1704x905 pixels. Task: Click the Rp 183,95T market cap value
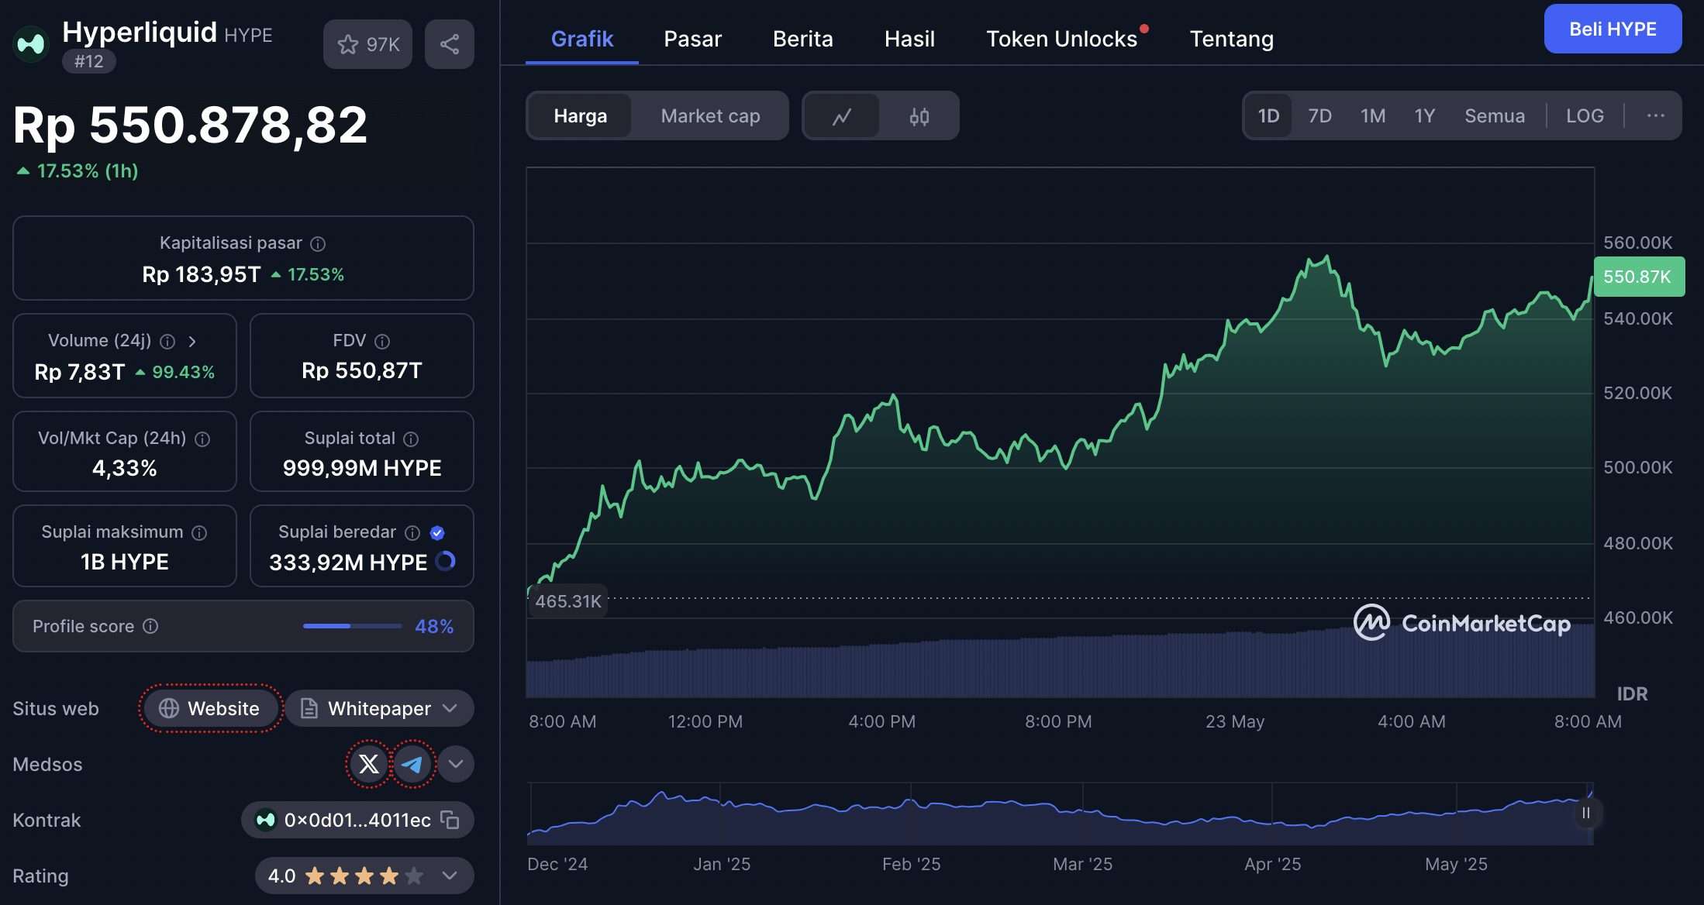point(202,274)
